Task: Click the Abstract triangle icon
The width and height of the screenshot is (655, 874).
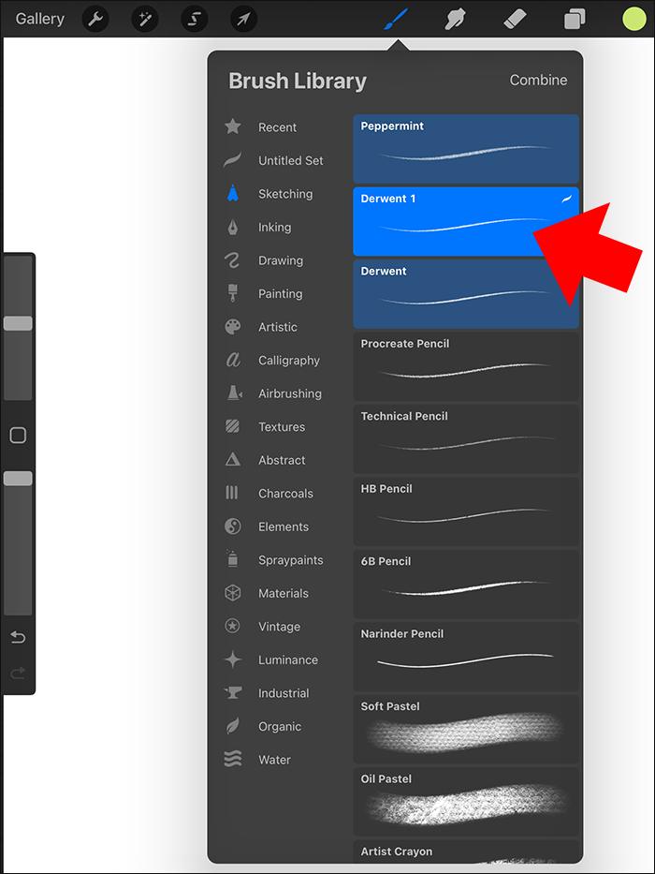Action: (x=233, y=460)
